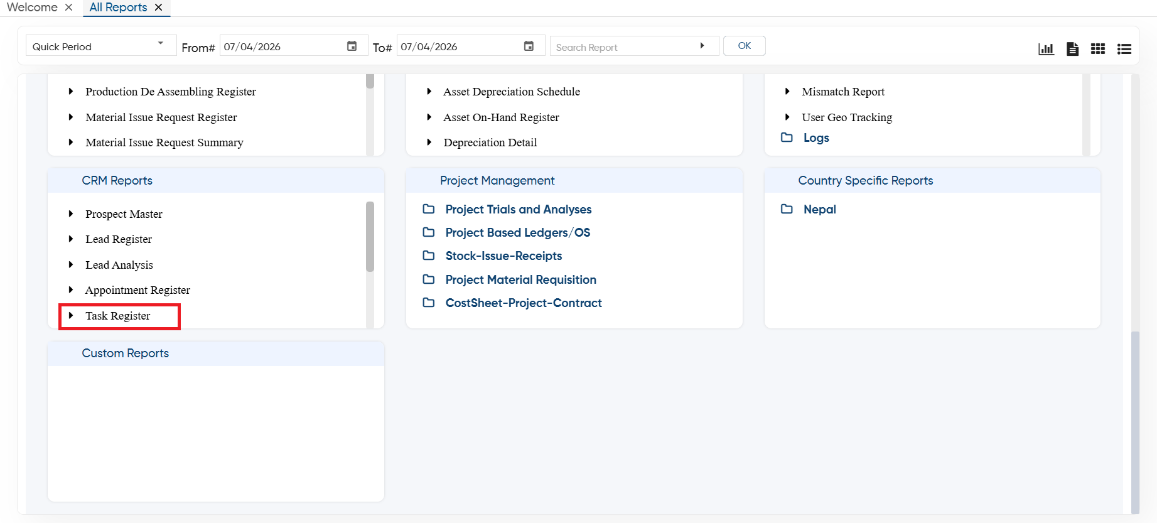Open the From date calendar picker
The width and height of the screenshot is (1157, 523).
(x=352, y=46)
